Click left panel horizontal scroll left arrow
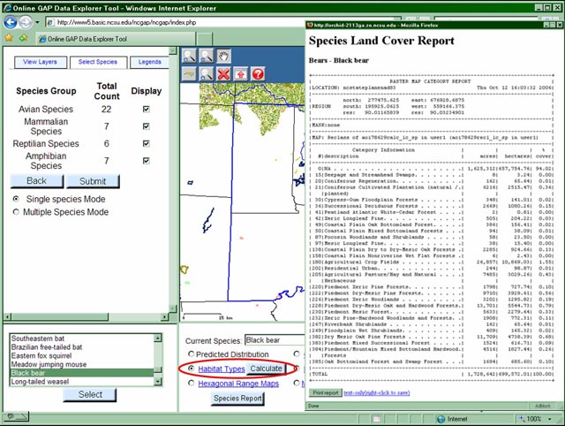This screenshot has width=565, height=426. [7, 317]
